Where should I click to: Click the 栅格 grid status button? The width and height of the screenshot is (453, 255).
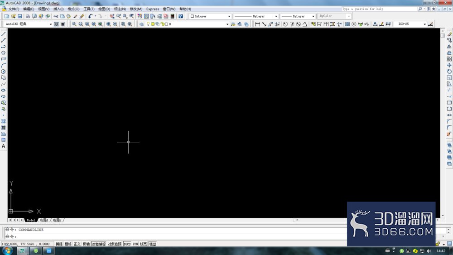click(x=68, y=244)
